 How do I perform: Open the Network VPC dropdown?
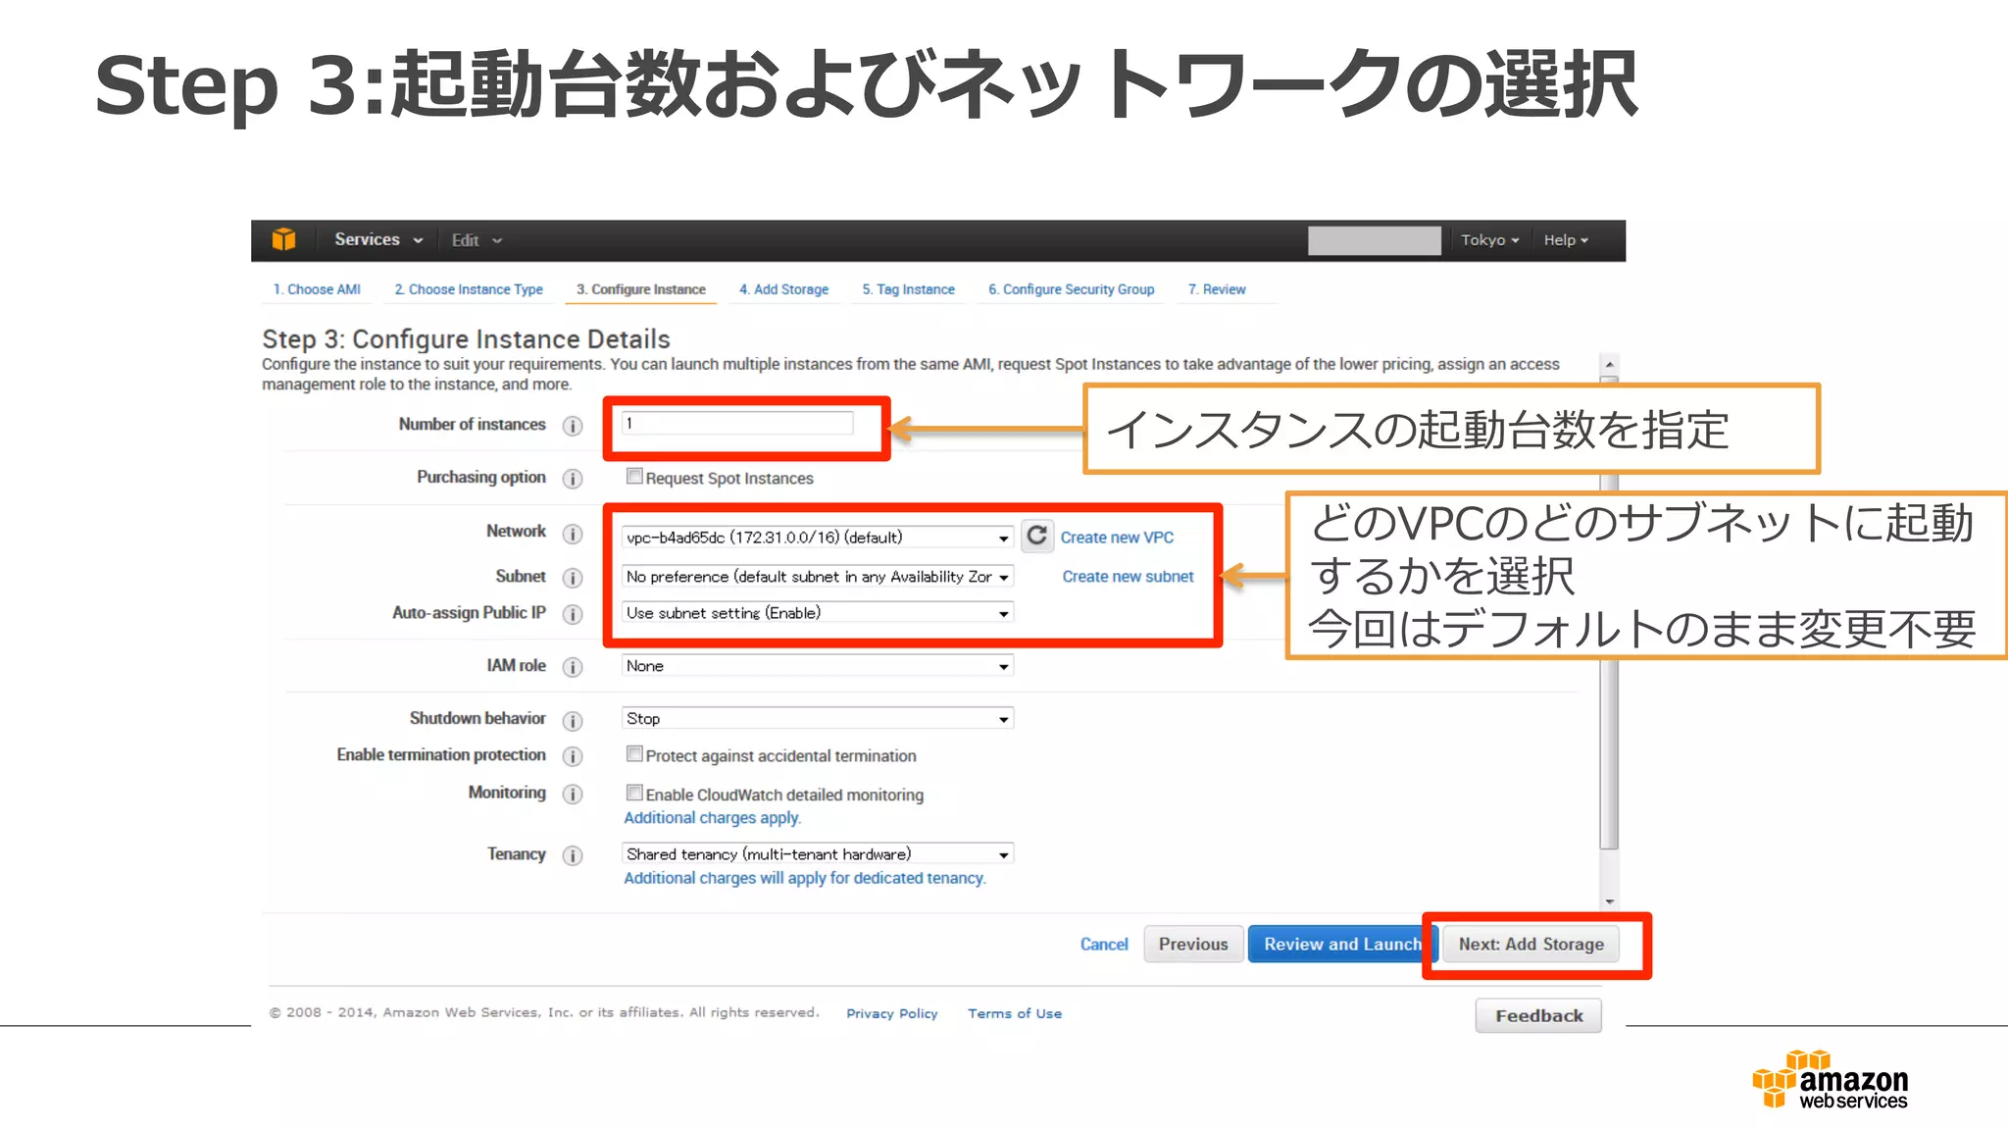coord(818,538)
